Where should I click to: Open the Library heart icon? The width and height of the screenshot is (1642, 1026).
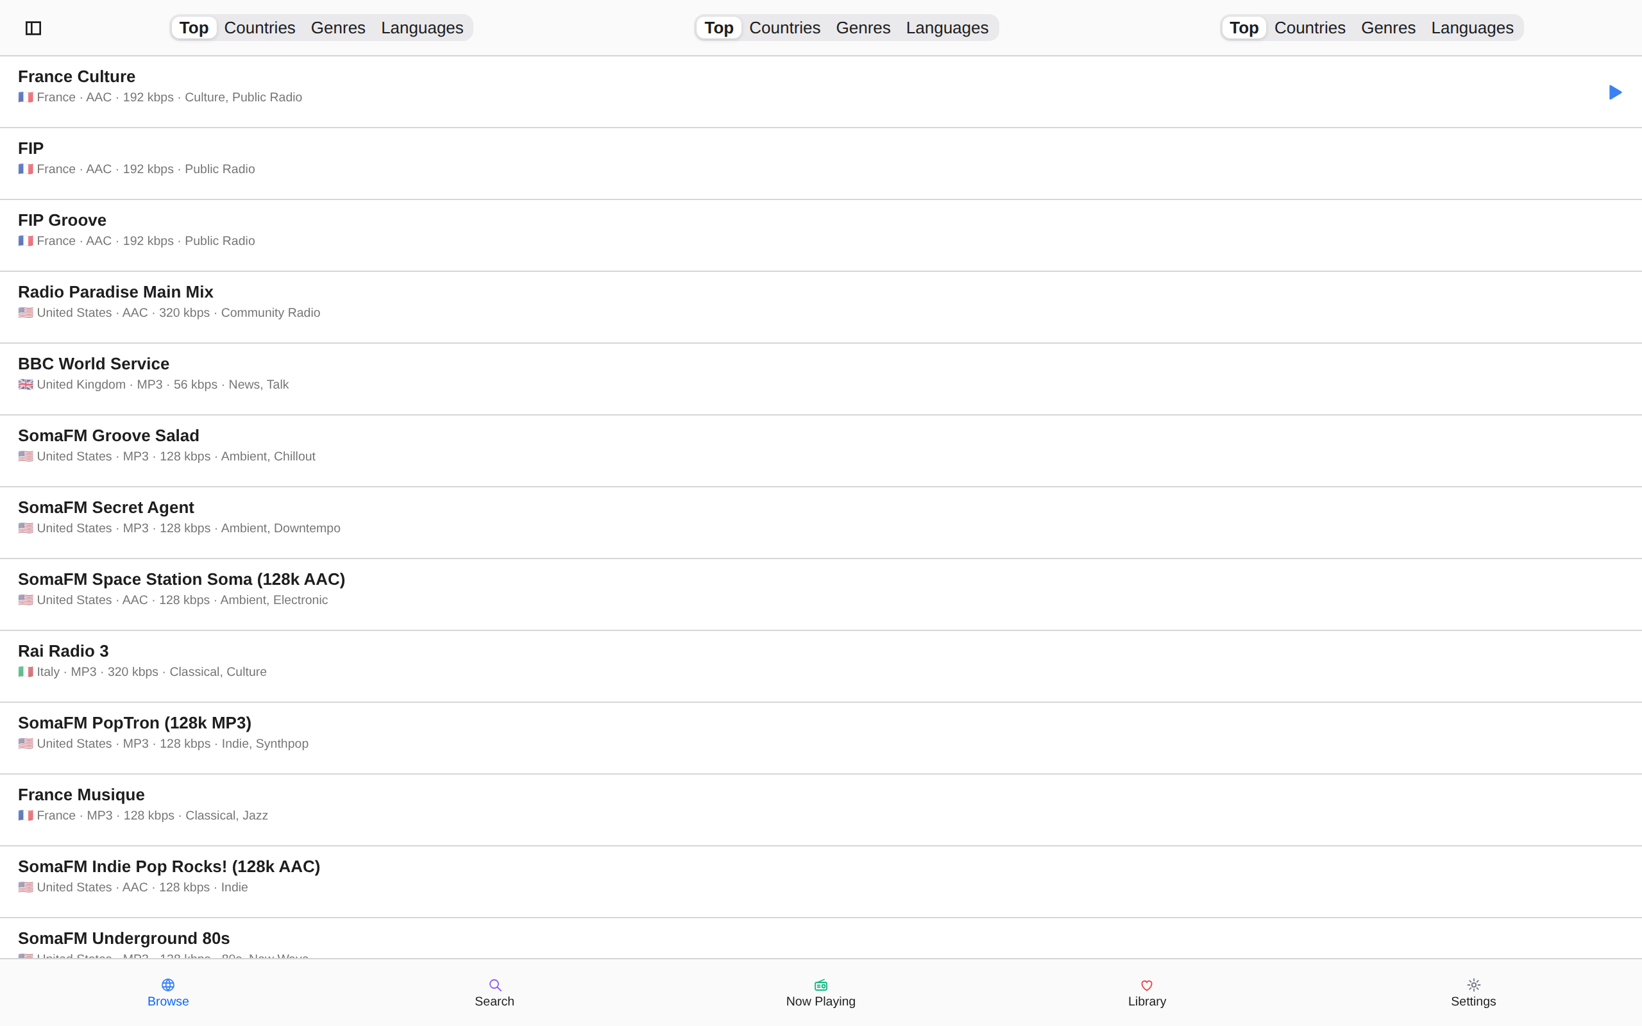[1147, 986]
